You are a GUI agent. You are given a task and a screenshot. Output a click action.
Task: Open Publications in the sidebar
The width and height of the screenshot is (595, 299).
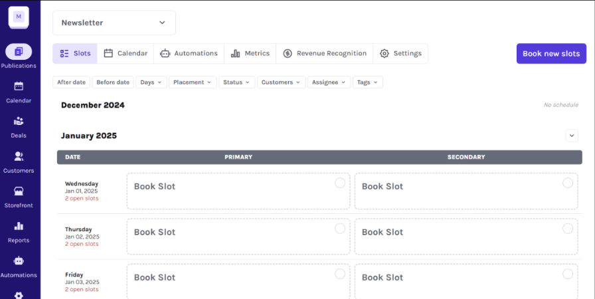coord(19,56)
